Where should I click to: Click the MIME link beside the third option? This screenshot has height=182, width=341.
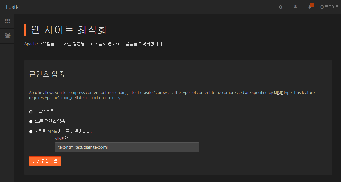coord(52,132)
